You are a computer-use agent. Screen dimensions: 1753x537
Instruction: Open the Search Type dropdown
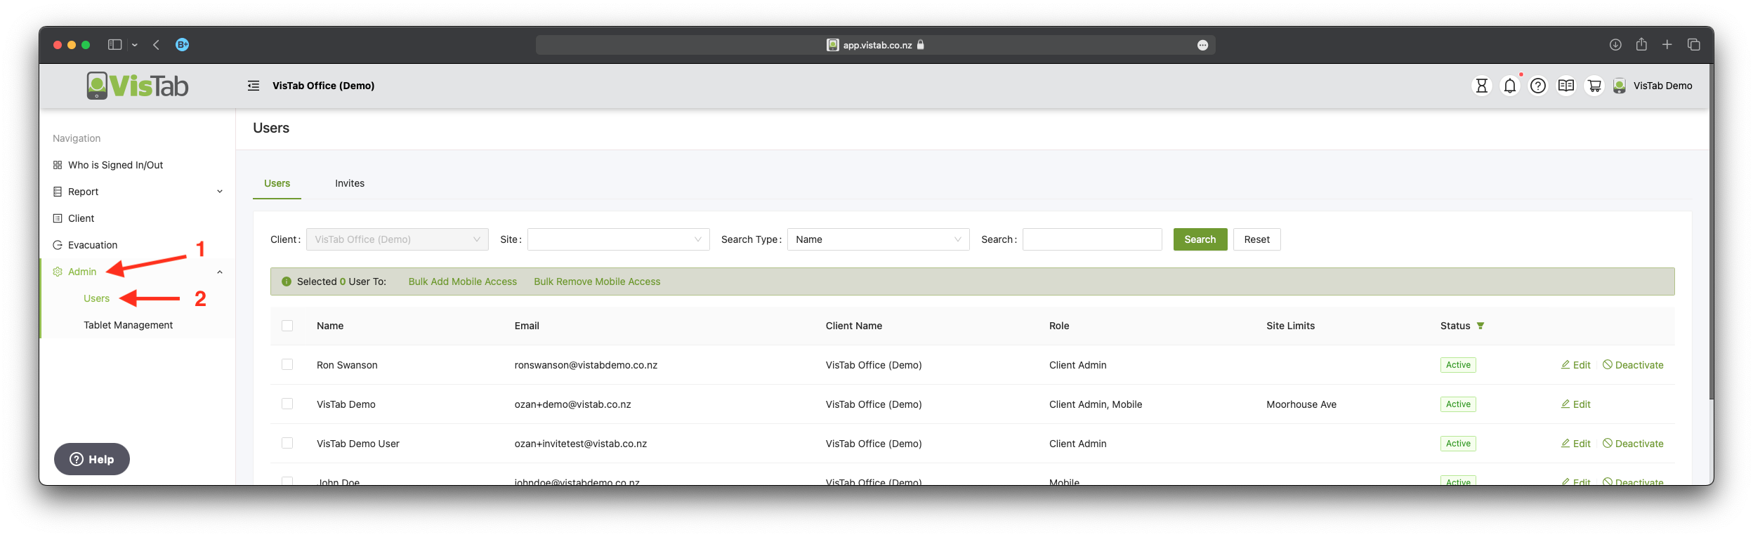pos(879,239)
